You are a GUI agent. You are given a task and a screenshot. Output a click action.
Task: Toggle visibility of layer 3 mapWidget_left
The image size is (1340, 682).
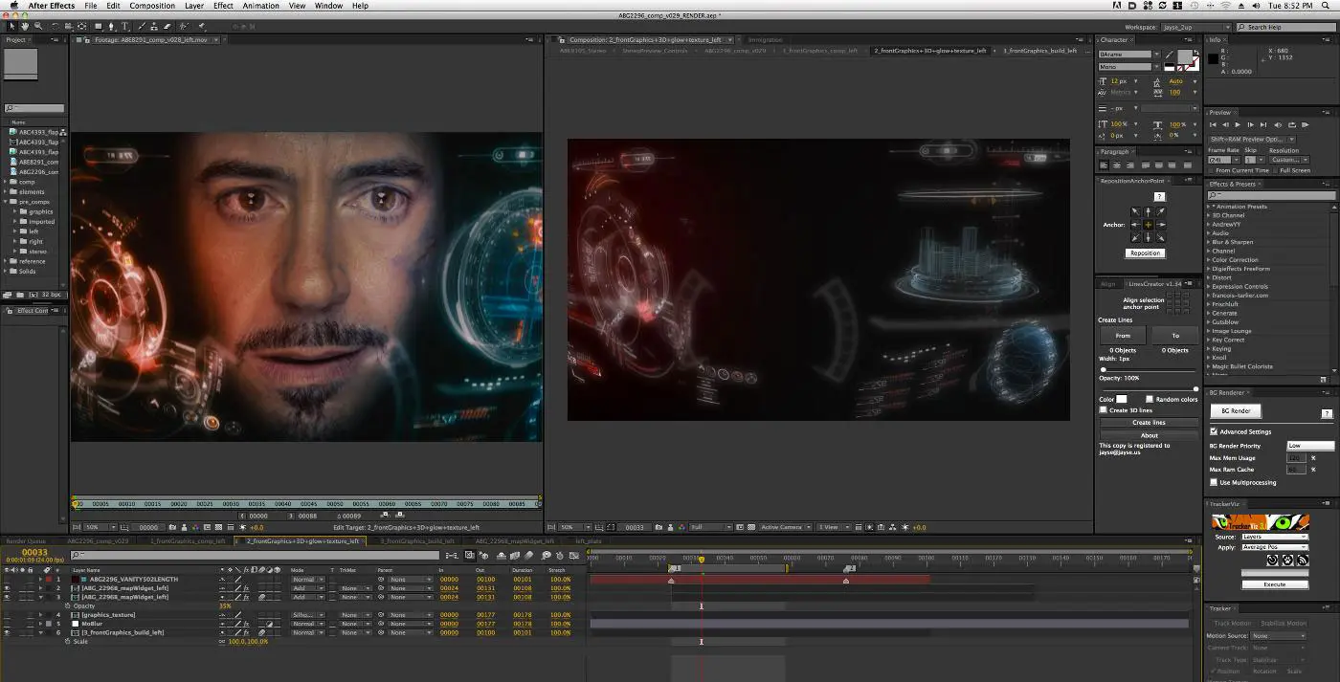(x=7, y=597)
